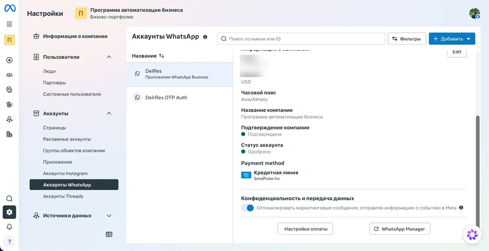Click the info icon beside the Meta events toggle
The width and height of the screenshot is (489, 251).
pos(461,208)
